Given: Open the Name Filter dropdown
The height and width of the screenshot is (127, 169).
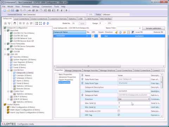Looking at the screenshot, I should click(140, 28).
